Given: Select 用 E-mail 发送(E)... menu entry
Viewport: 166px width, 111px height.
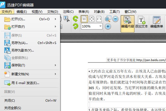Looking at the screenshot, I should click(30, 83).
